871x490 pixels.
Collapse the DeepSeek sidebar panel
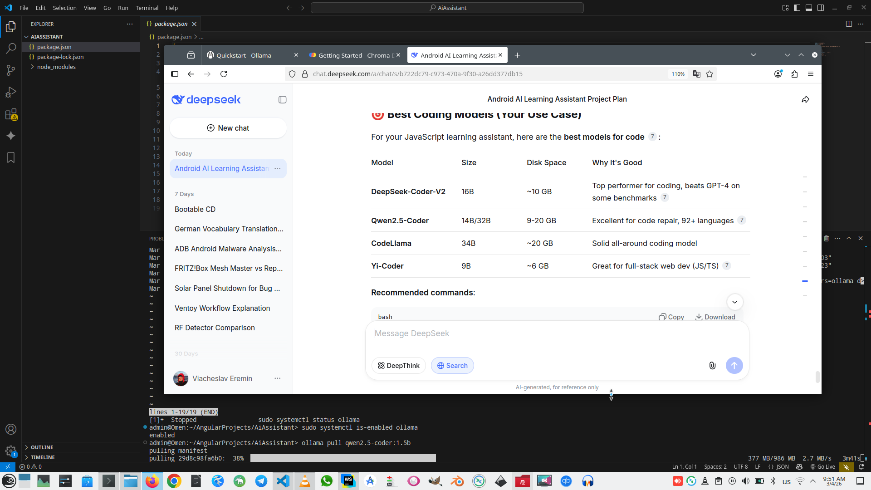tap(282, 100)
